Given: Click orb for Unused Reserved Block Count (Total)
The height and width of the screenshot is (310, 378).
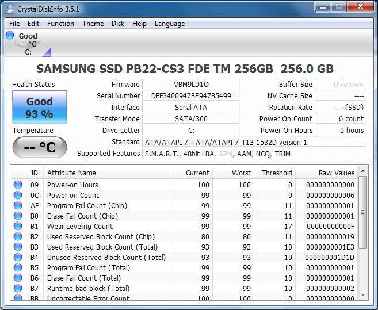Looking at the screenshot, I should pyautogui.click(x=18, y=257).
